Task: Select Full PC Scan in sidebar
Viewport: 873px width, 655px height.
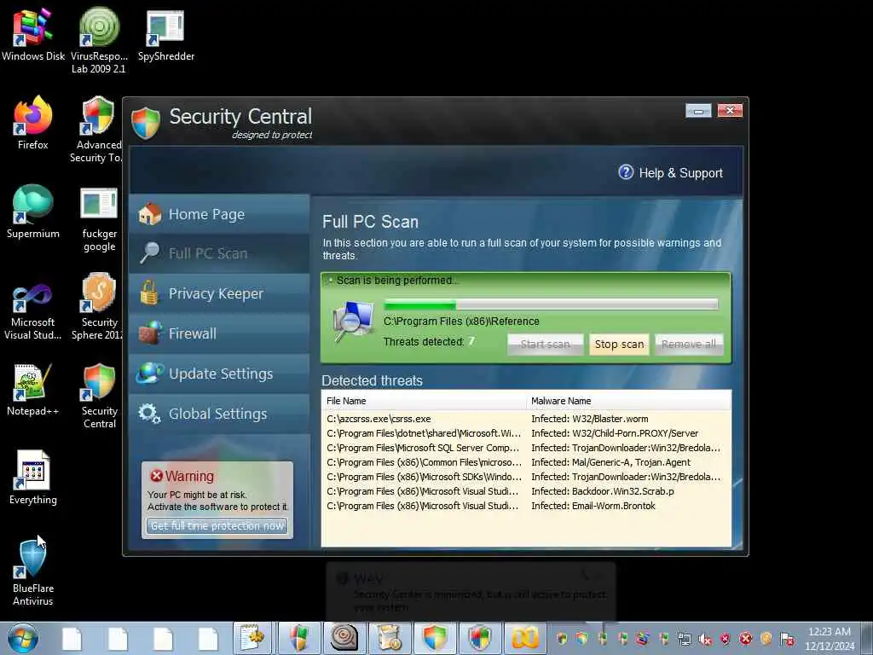Action: 219,253
